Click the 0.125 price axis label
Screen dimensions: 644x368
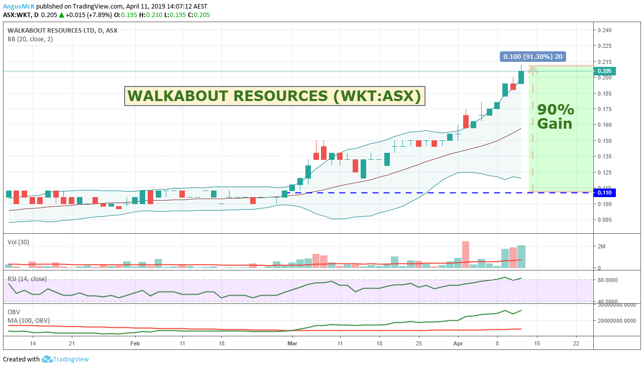(x=604, y=172)
